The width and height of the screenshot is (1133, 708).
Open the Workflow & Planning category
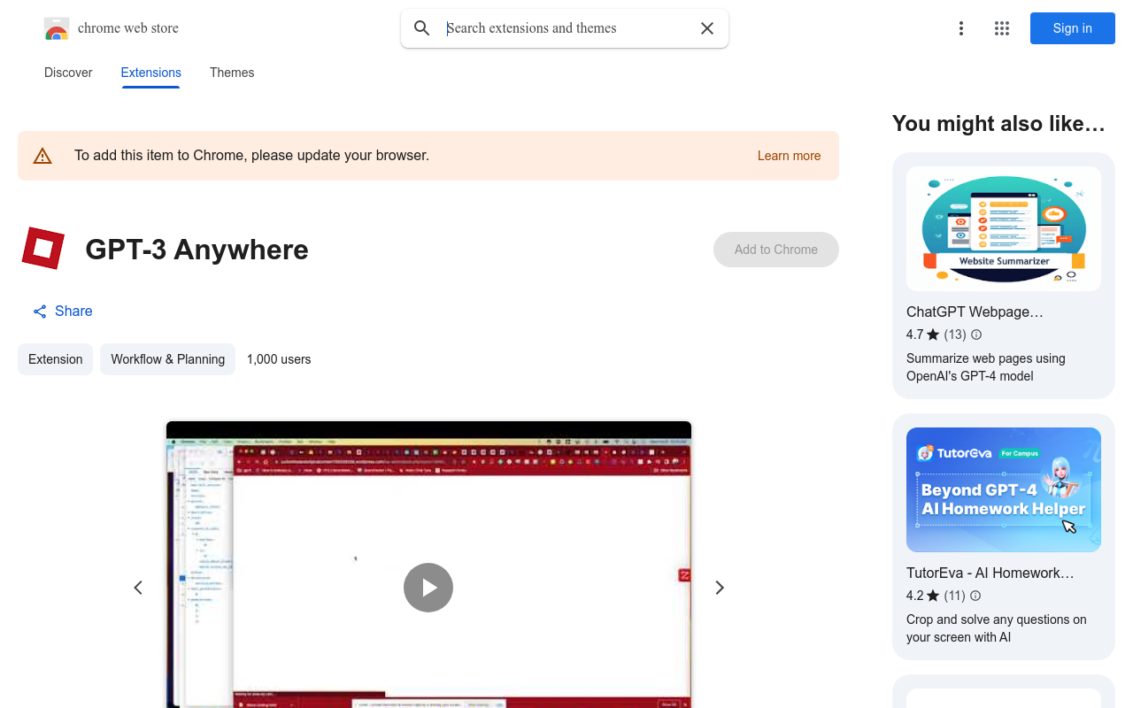click(168, 359)
